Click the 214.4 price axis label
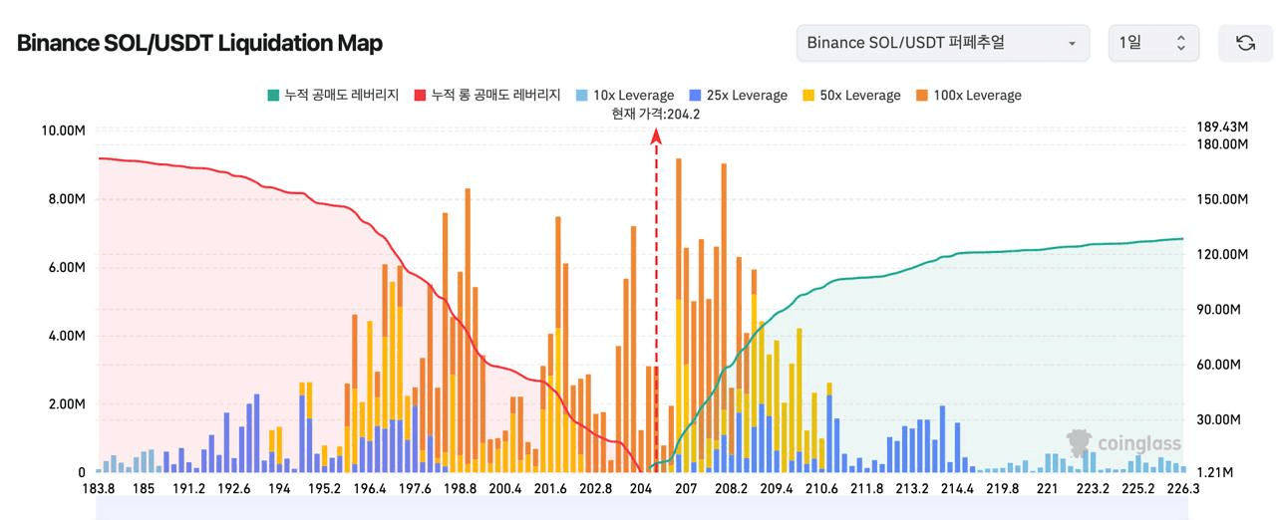The image size is (1276, 520). click(957, 489)
